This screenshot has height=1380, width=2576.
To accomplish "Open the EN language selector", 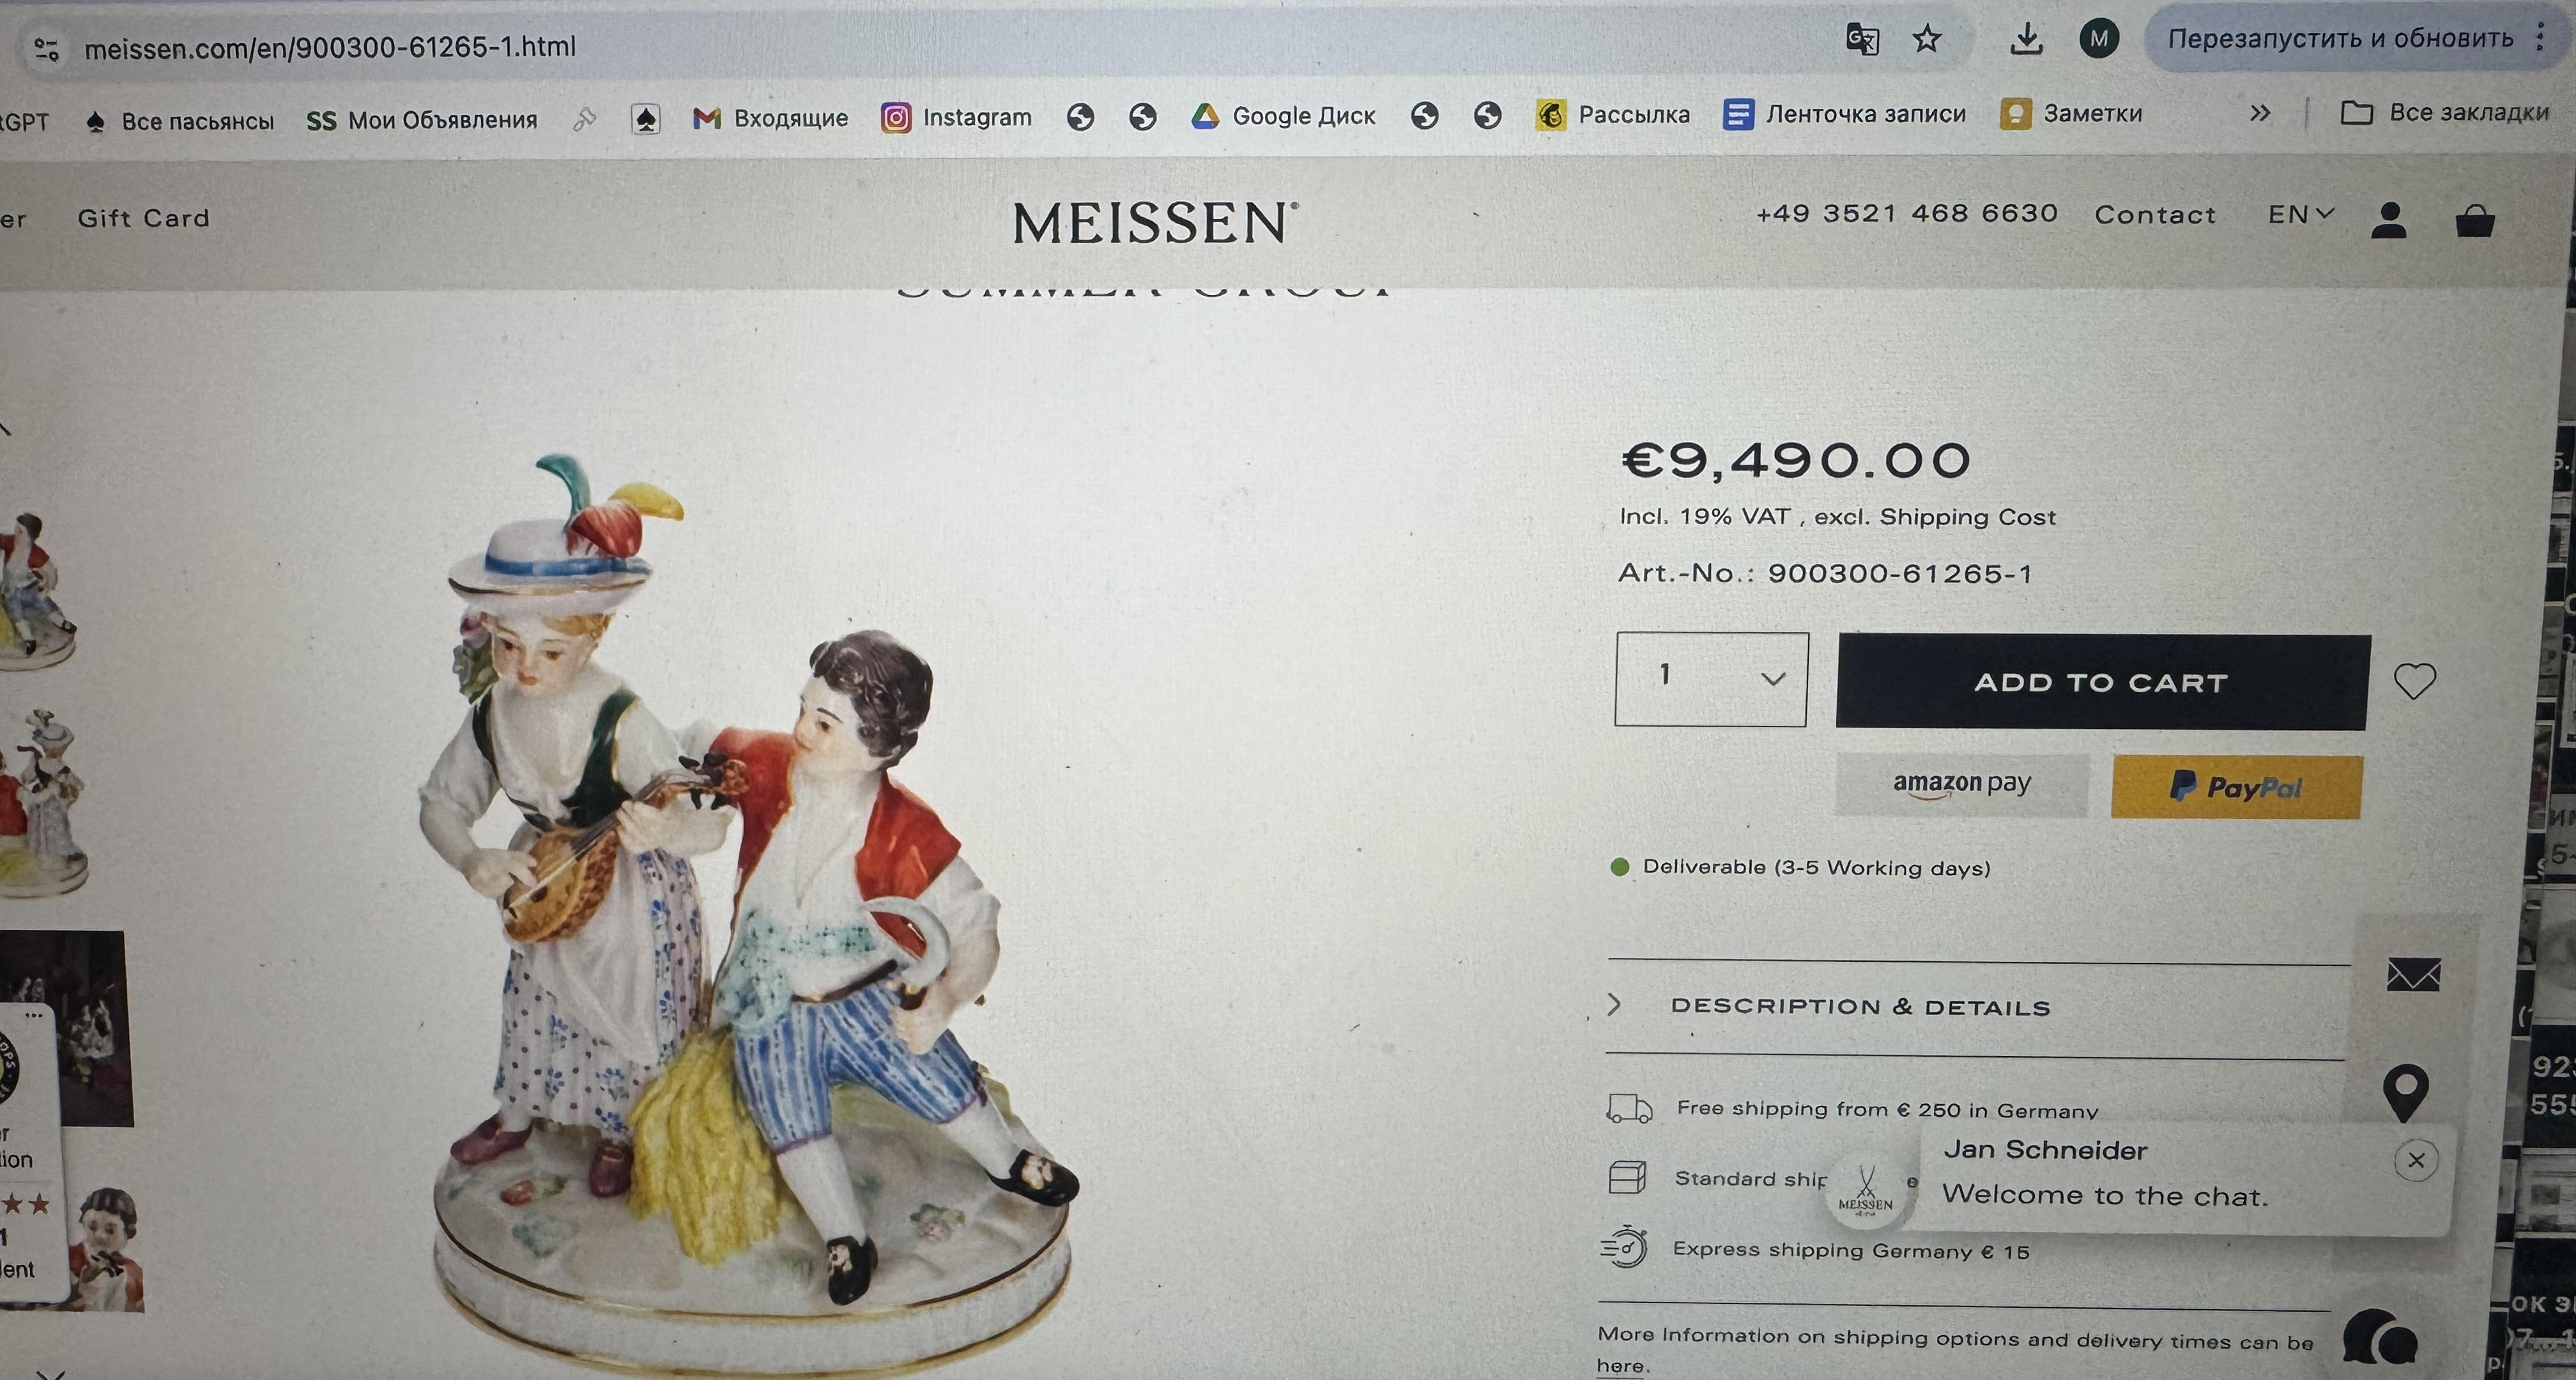I will tap(2301, 214).
